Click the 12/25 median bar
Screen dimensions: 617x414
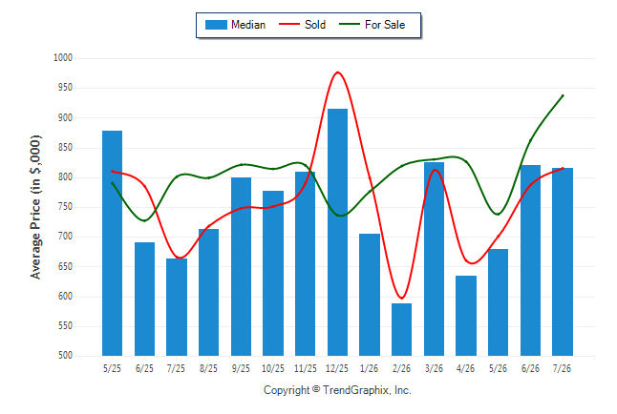[x=337, y=233]
